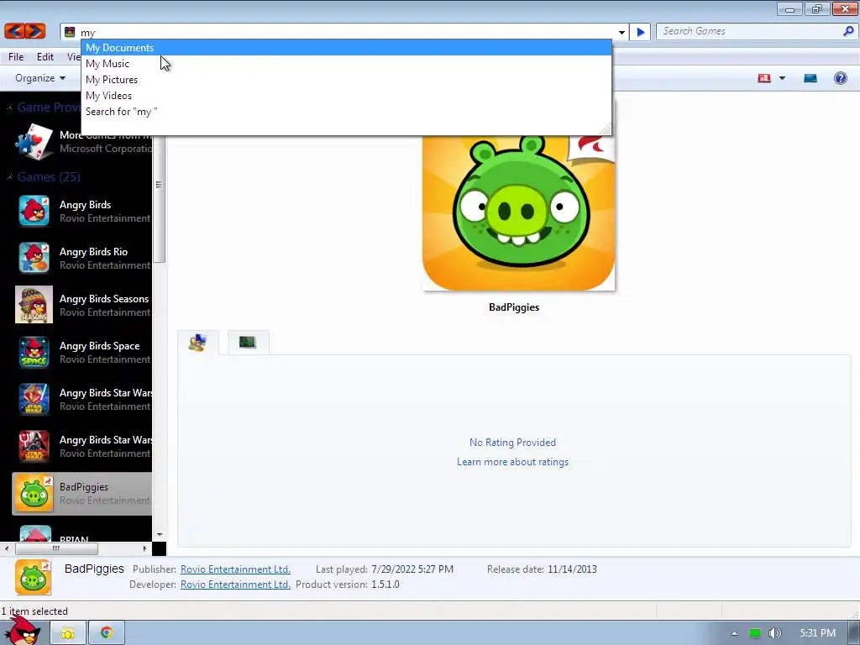Select Search for "my" suggestion
The image size is (860, 645).
(346, 112)
